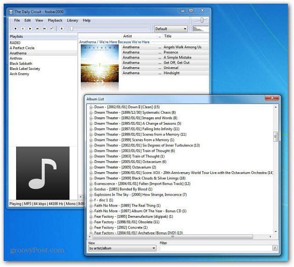Pause the current track
Image resolution: width=294 pixels, height=267 pixels.
pyautogui.click(x=23, y=29)
